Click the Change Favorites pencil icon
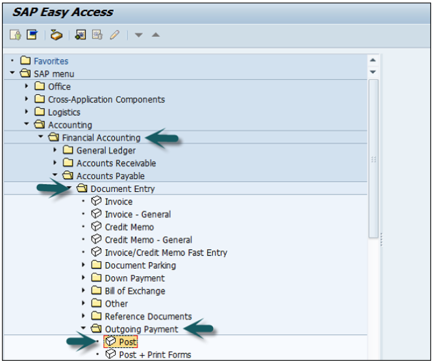Image resolution: width=435 pixels, height=364 pixels. [x=114, y=35]
